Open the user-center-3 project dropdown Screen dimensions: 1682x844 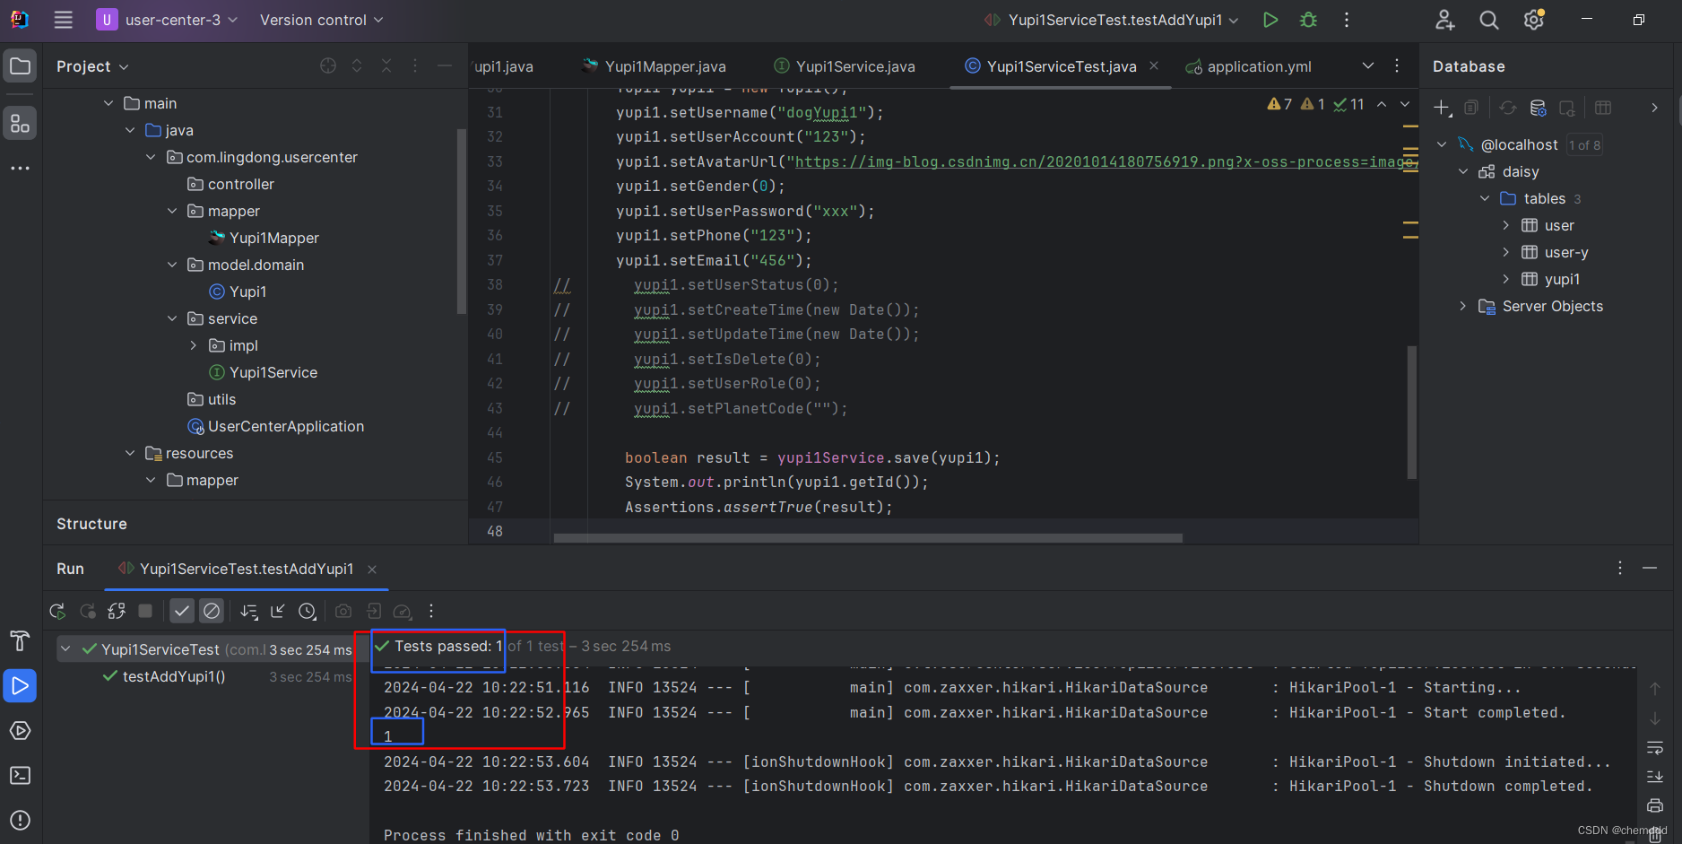click(x=168, y=20)
